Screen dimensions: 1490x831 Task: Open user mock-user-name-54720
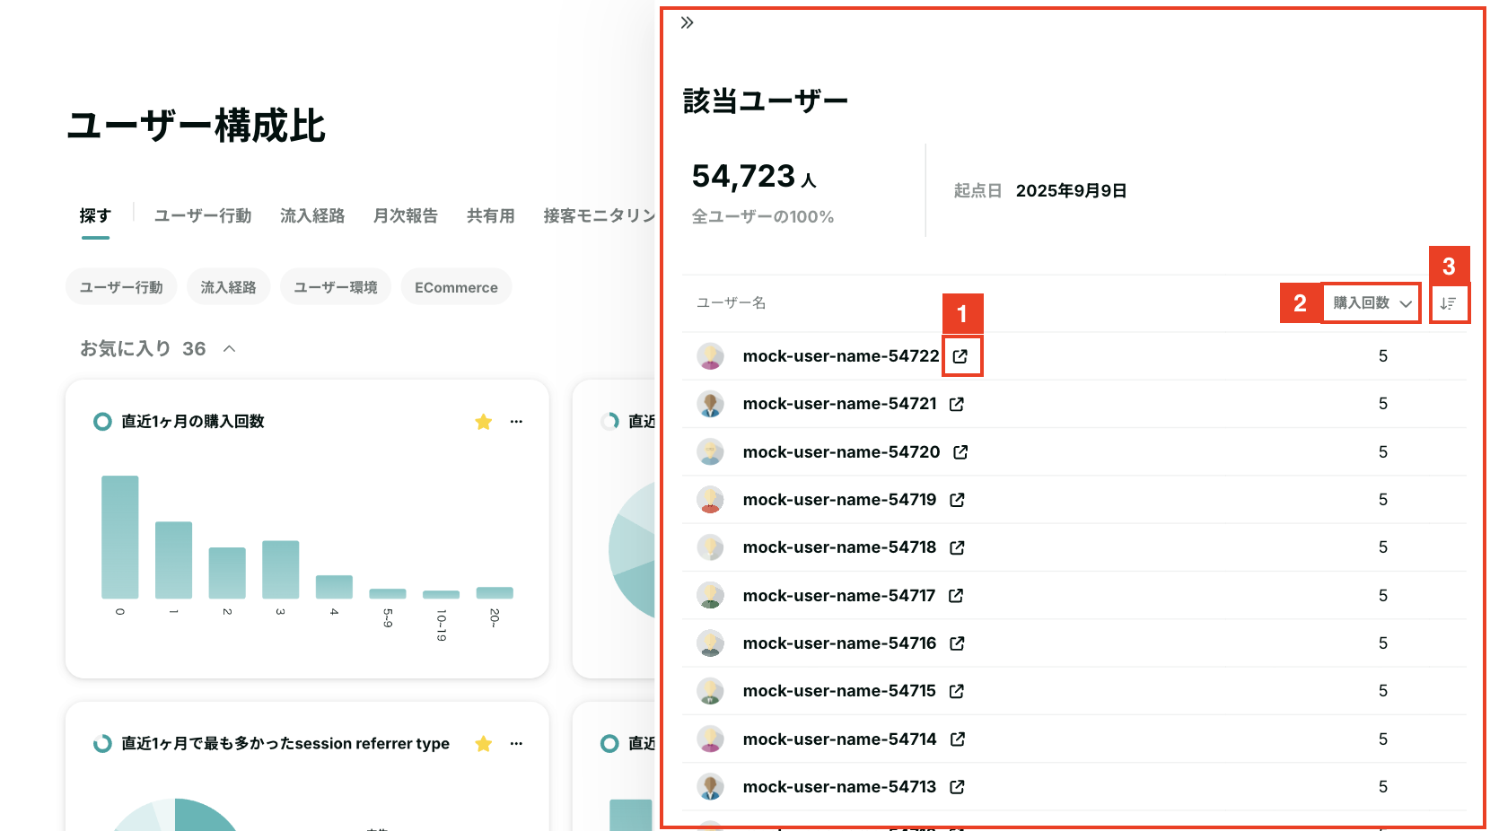point(842,452)
